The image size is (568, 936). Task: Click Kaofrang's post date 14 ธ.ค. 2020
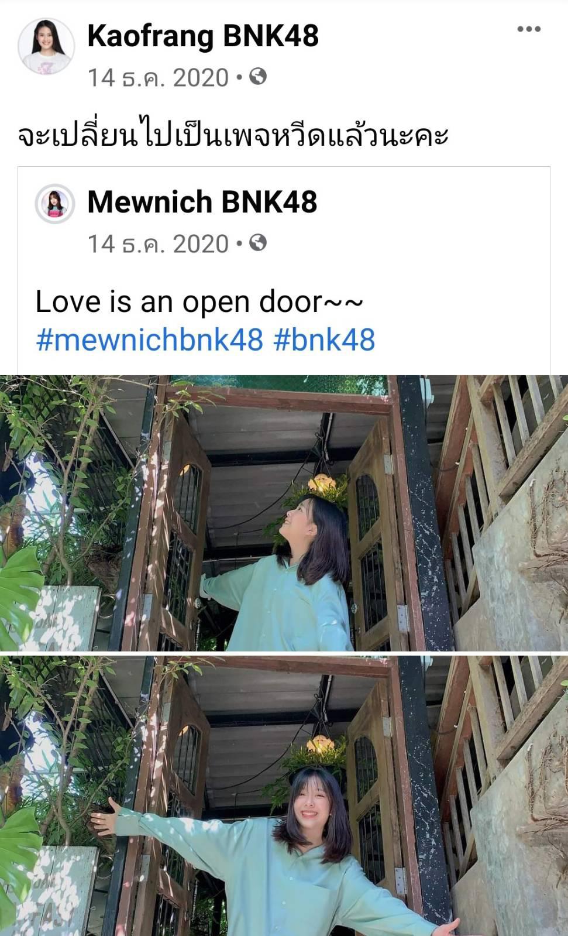(158, 77)
